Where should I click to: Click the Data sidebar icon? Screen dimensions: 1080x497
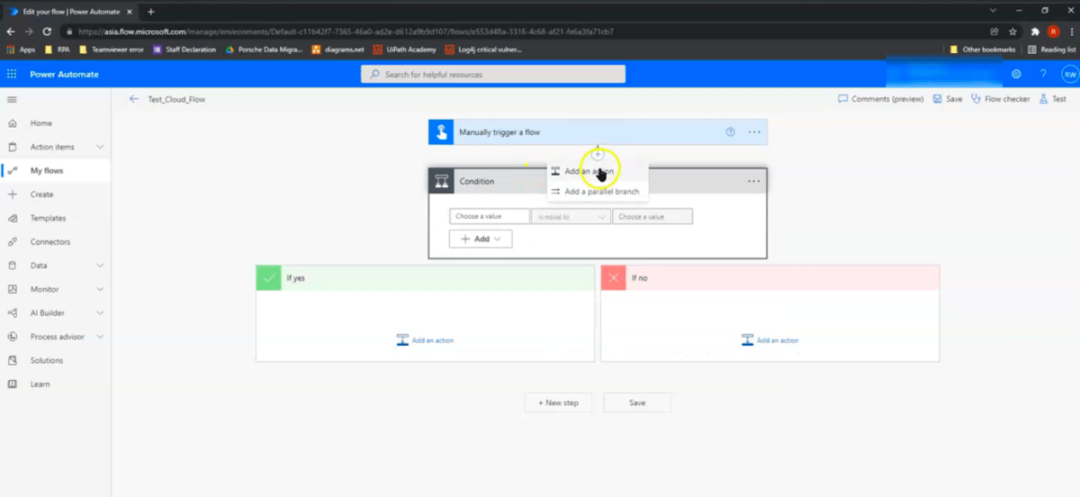[x=12, y=266]
